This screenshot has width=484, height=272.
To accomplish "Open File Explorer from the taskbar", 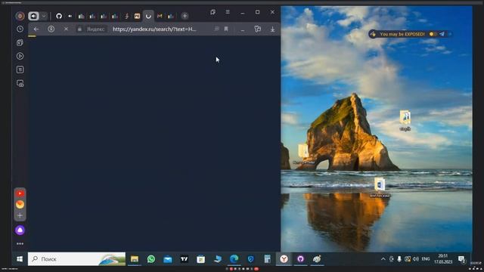I will pyautogui.click(x=135, y=259).
